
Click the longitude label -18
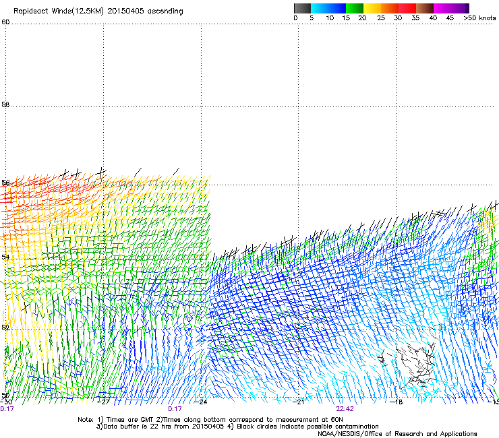coord(397,402)
